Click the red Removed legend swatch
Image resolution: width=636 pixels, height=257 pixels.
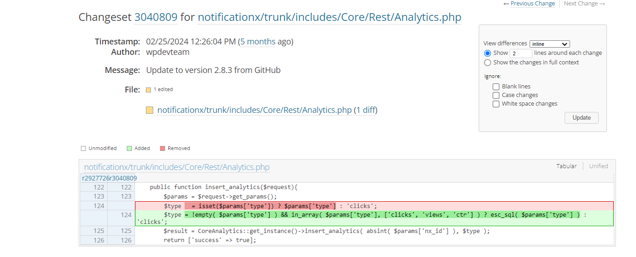pos(162,148)
